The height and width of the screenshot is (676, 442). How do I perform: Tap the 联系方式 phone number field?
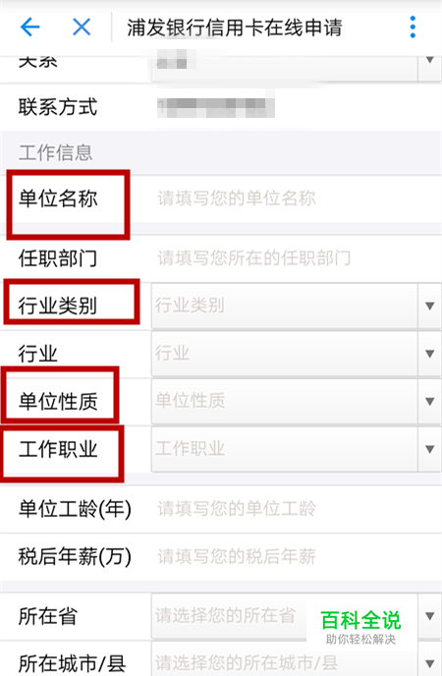(216, 107)
